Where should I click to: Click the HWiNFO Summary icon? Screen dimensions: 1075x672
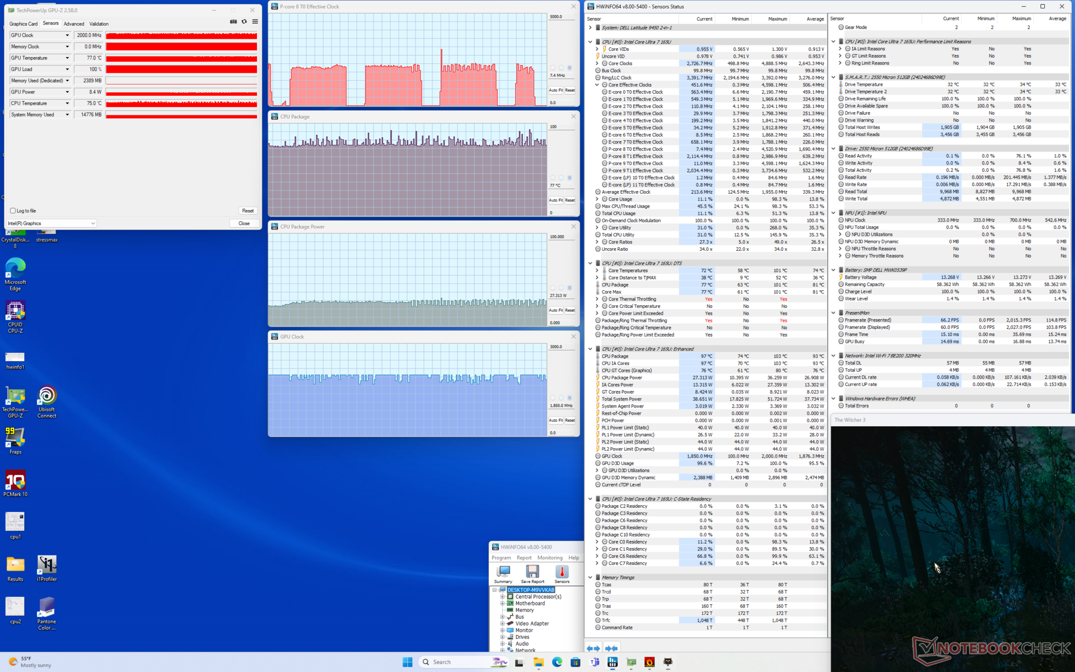point(503,572)
